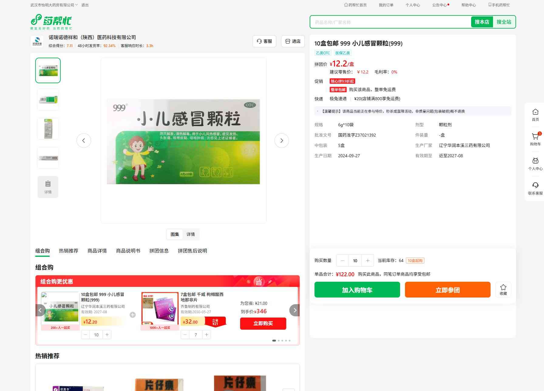Show next product image with right arrow
Viewport: 544px width, 391px height.
281,141
